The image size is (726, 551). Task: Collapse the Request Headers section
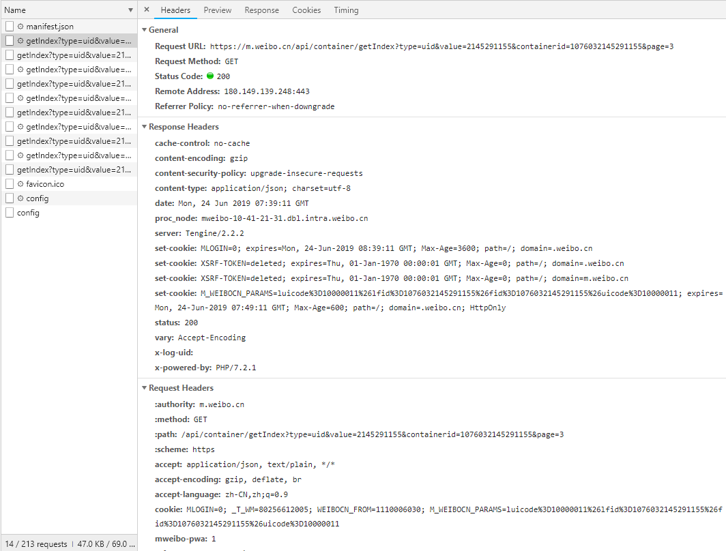point(144,387)
